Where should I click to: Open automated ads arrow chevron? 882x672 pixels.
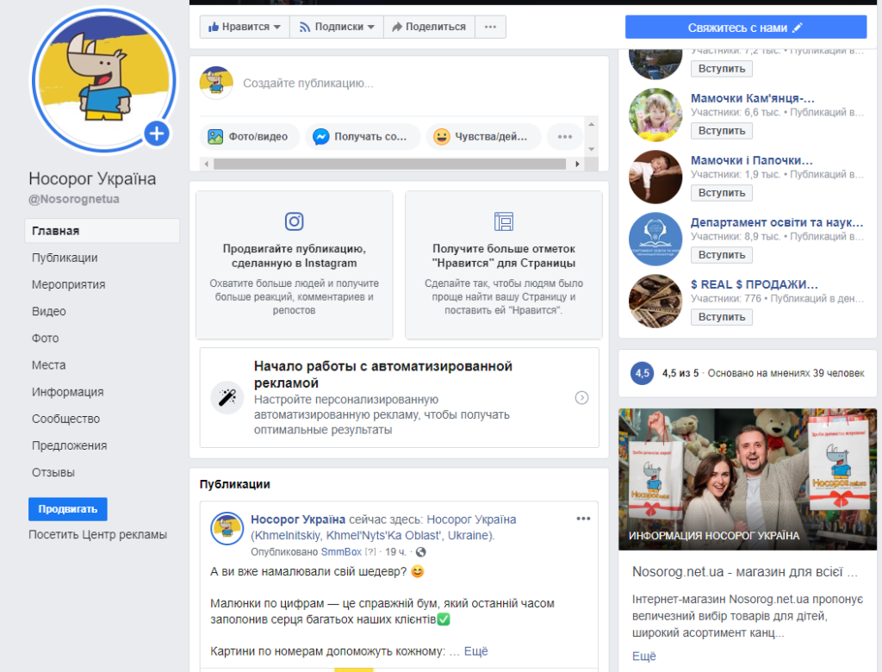pyautogui.click(x=581, y=397)
